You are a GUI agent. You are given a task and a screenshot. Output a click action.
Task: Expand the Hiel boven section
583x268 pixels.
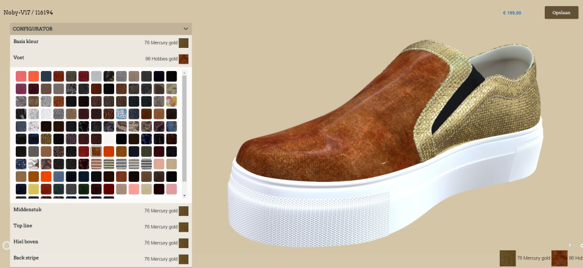101,243
